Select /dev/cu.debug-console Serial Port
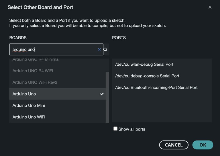 [147, 76]
